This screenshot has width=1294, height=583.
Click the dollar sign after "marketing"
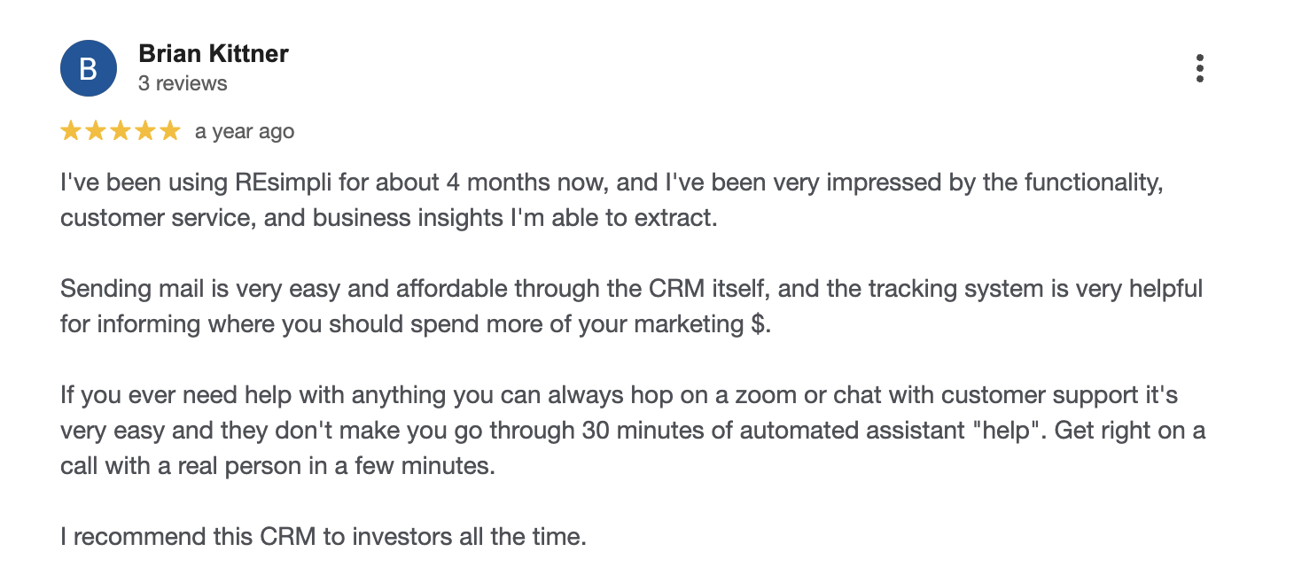click(756, 323)
